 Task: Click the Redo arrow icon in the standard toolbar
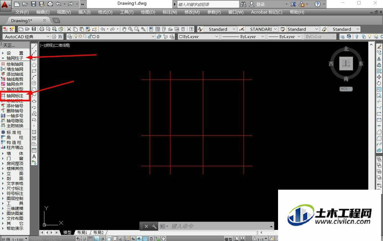point(113,29)
